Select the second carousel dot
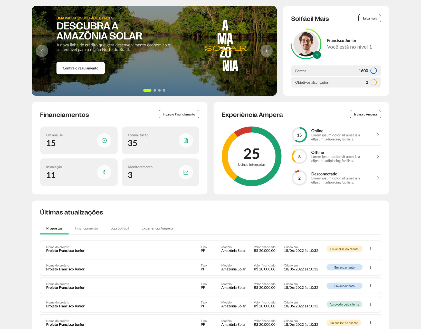This screenshot has width=421, height=329. click(x=155, y=90)
